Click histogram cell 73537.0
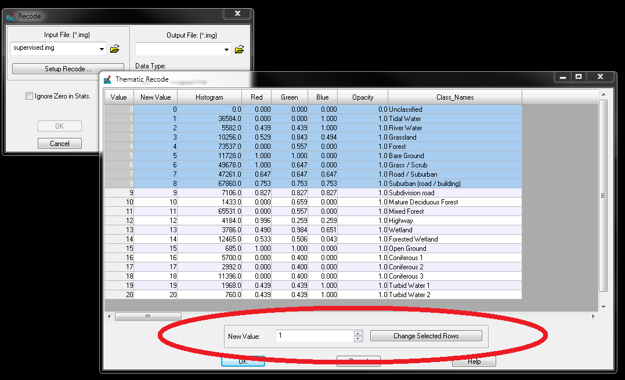 [209, 147]
